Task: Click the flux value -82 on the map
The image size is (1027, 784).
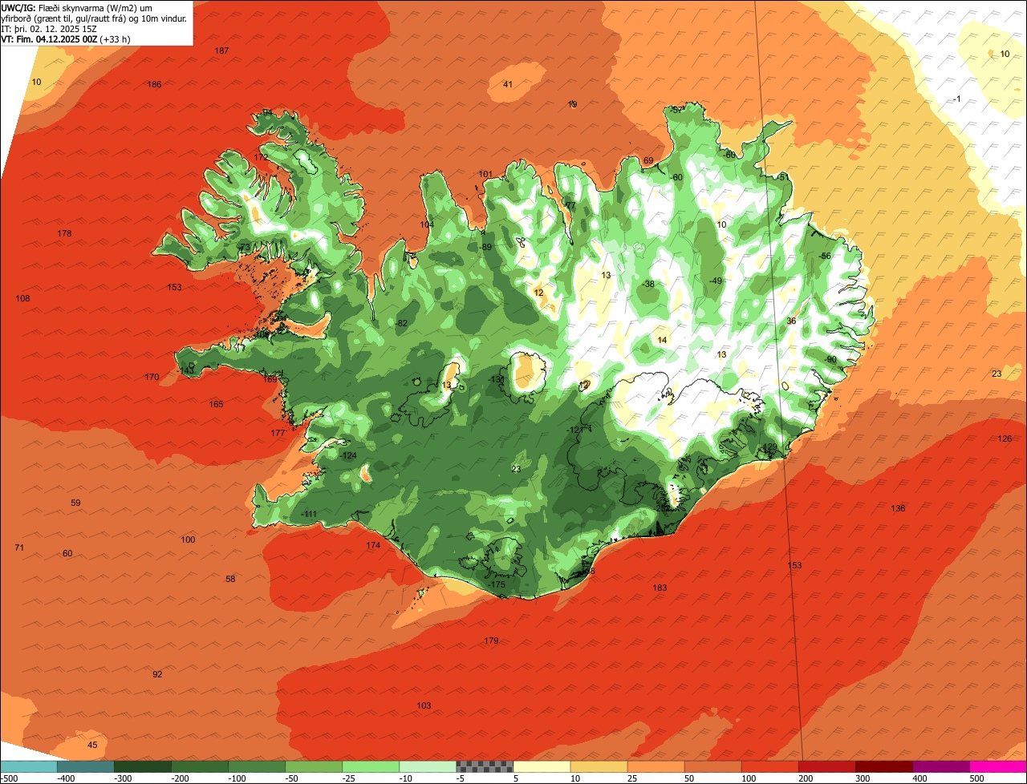Action: 401,324
